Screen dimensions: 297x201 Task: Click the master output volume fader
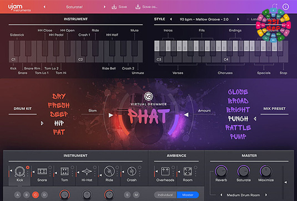(285, 182)
